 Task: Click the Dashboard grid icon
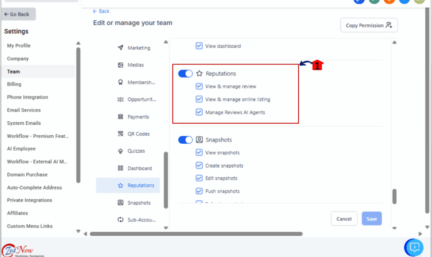(x=120, y=168)
